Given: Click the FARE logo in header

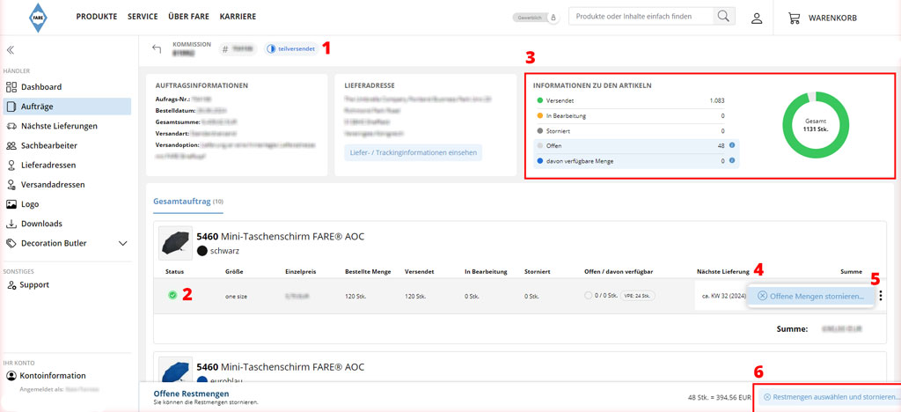Looking at the screenshot, I should click(39, 18).
